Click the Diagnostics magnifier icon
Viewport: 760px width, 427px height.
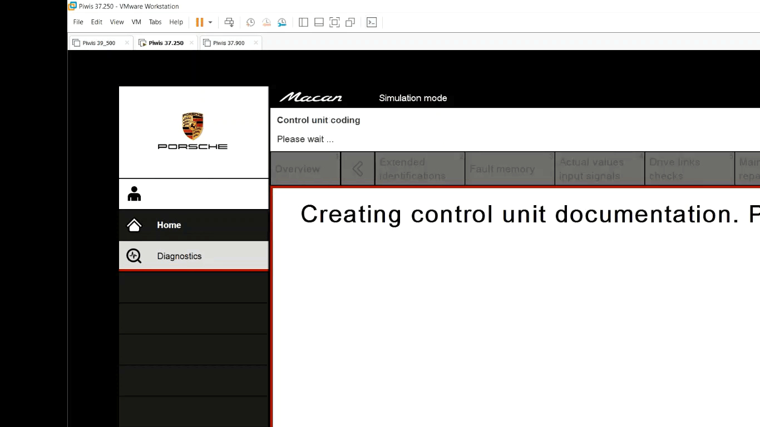134,256
